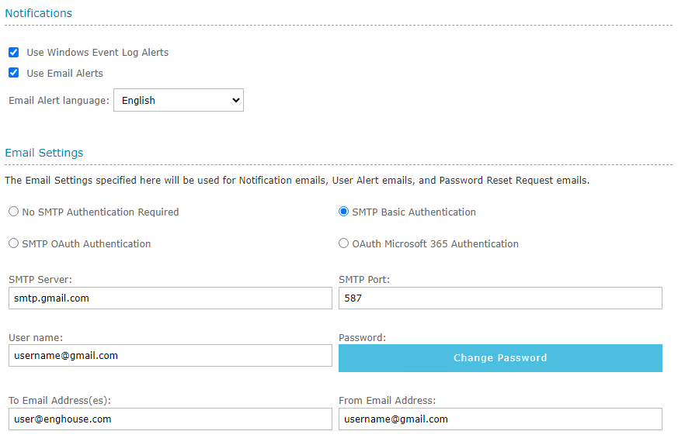Click the From Email Address field
This screenshot has width=678, height=438.
[500, 419]
